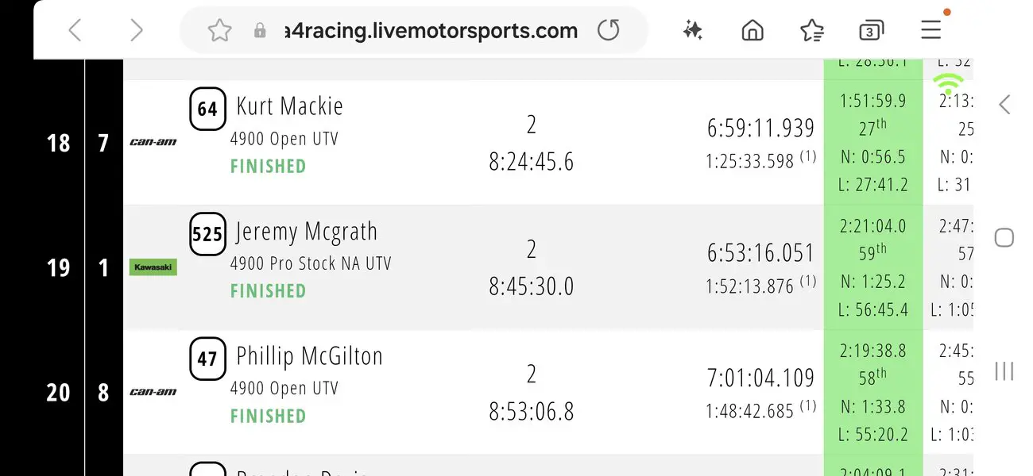Tap the address bar URL livemotorsports.com

coord(431,31)
